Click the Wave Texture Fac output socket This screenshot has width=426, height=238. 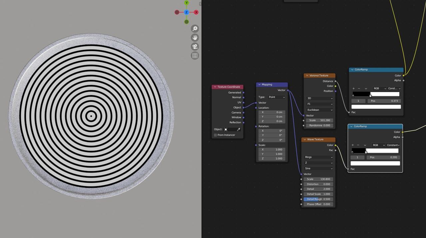[x=335, y=150]
